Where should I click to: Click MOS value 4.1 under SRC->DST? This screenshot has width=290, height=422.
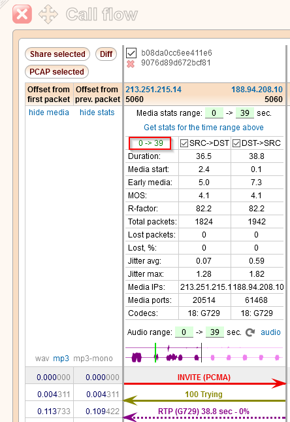click(204, 196)
